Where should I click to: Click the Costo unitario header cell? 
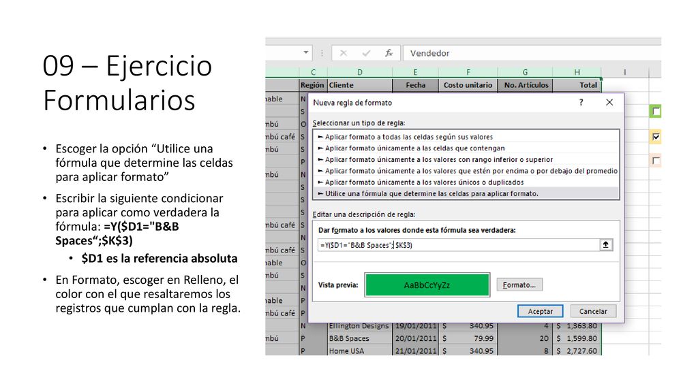tap(468, 85)
